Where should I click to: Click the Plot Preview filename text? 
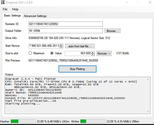point(63,60)
